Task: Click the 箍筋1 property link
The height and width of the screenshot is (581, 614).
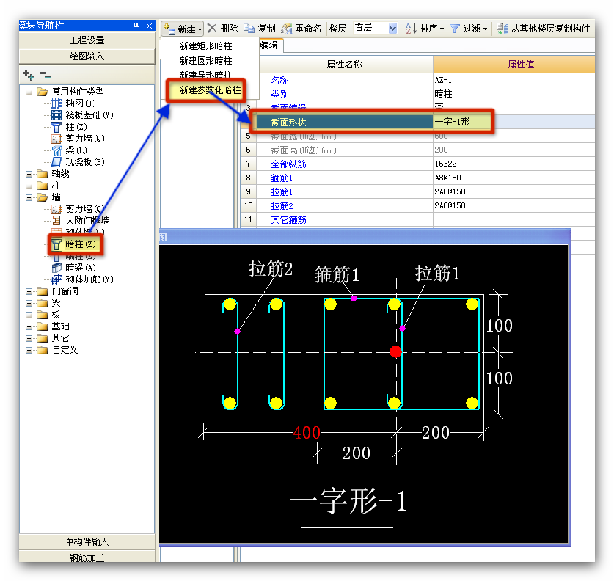Action: 282,178
